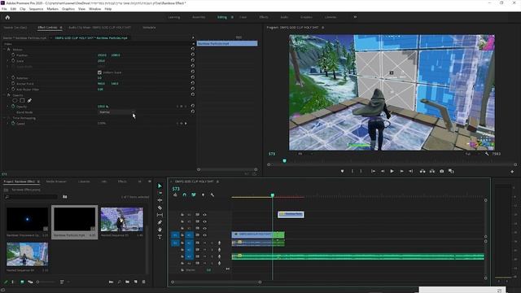Toggle Snap in timeline
The height and width of the screenshot is (293, 521).
[185, 195]
